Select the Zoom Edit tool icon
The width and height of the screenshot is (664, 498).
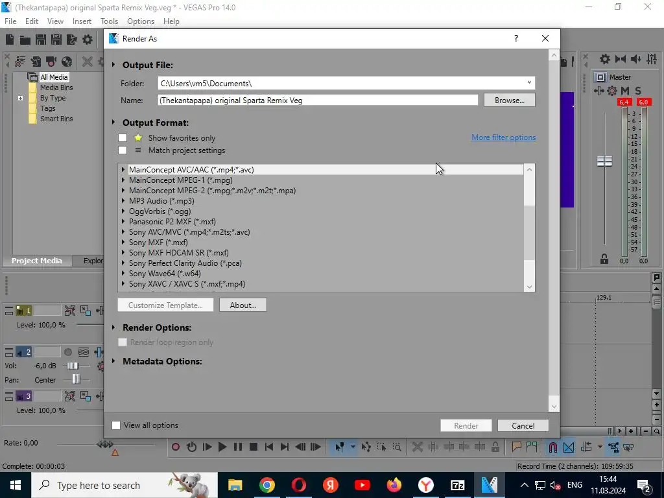pos(397,447)
